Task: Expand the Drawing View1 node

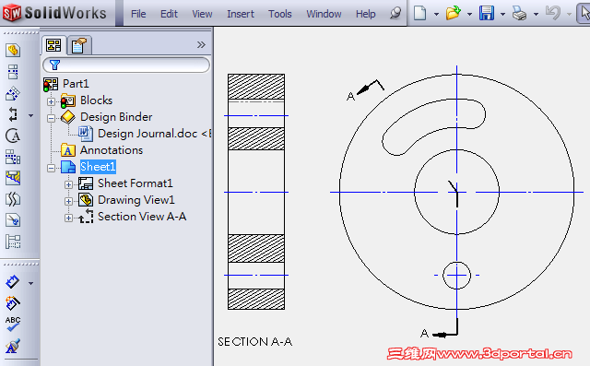Action: [x=68, y=201]
